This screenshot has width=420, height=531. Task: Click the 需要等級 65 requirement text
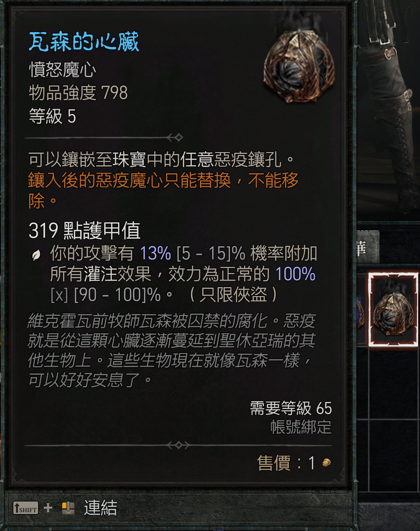[291, 408]
